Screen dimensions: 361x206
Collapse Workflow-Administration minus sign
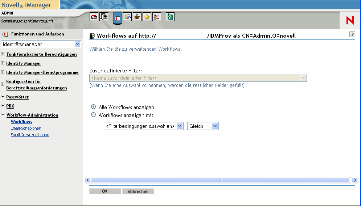pyautogui.click(x=3, y=115)
